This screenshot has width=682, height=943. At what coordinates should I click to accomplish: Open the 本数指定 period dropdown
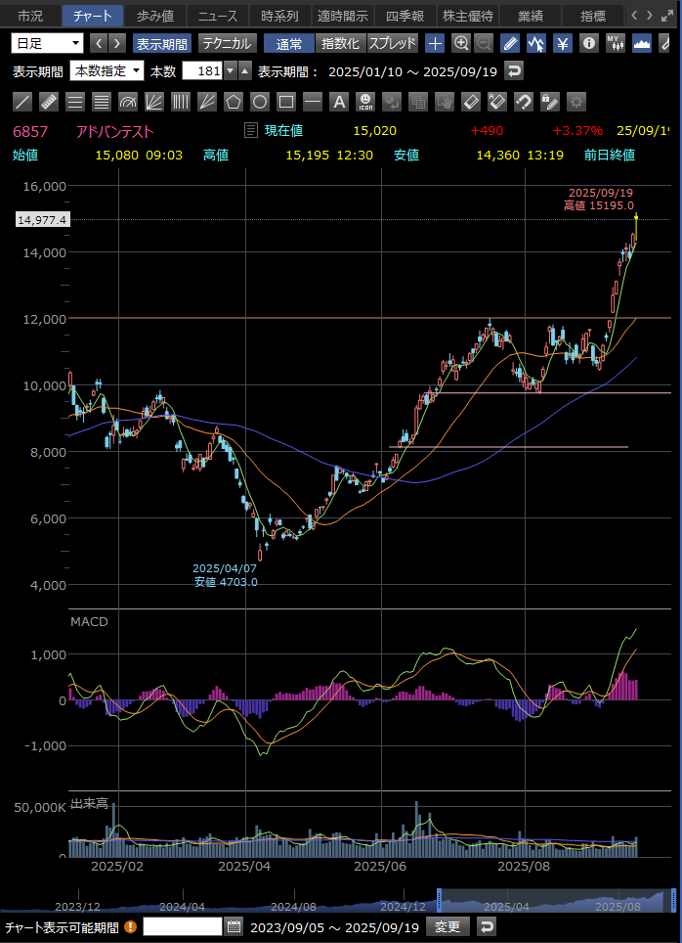click(107, 71)
